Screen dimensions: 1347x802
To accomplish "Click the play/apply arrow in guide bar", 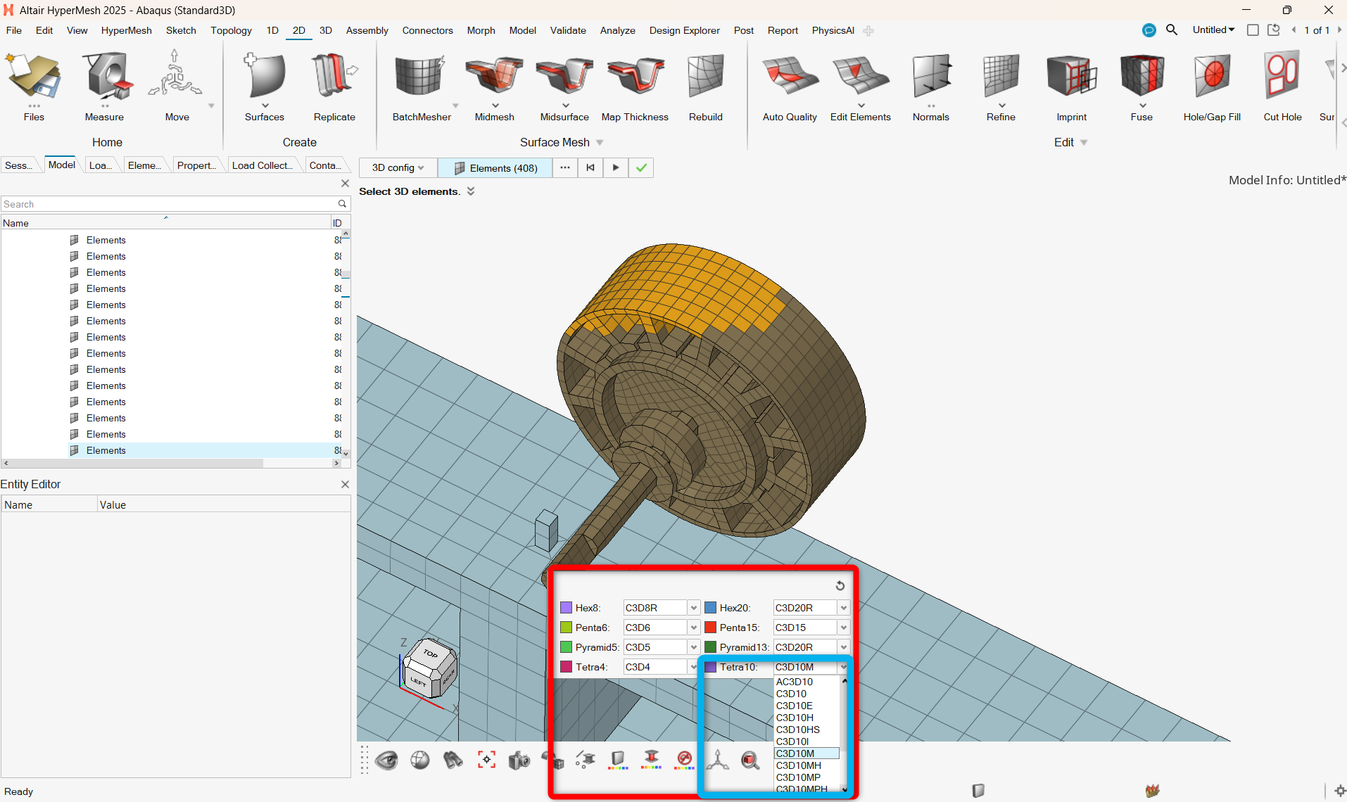I will point(616,167).
